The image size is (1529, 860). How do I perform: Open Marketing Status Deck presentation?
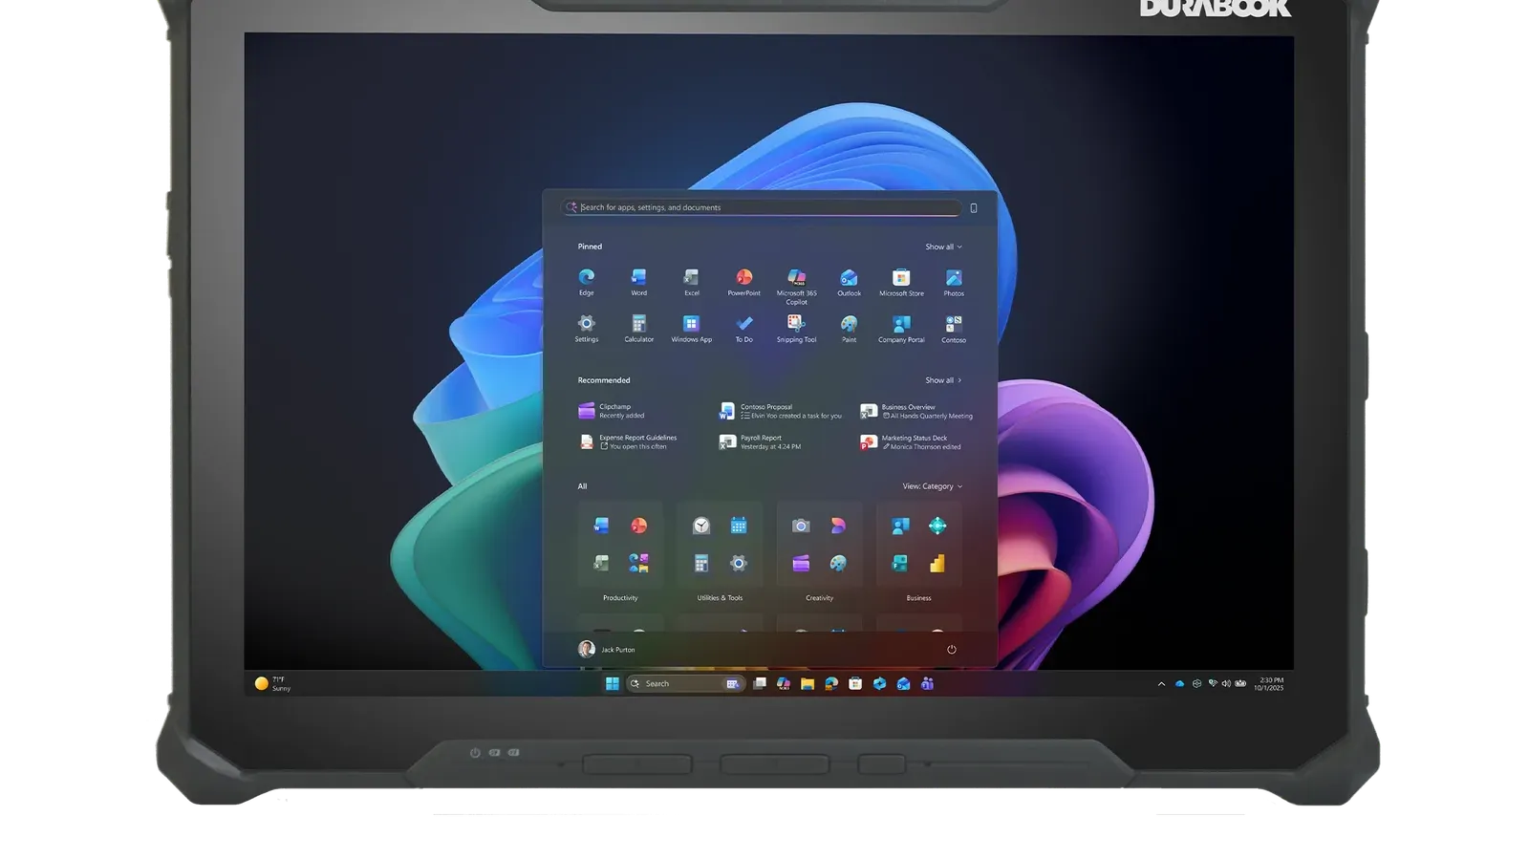pyautogui.click(x=911, y=442)
